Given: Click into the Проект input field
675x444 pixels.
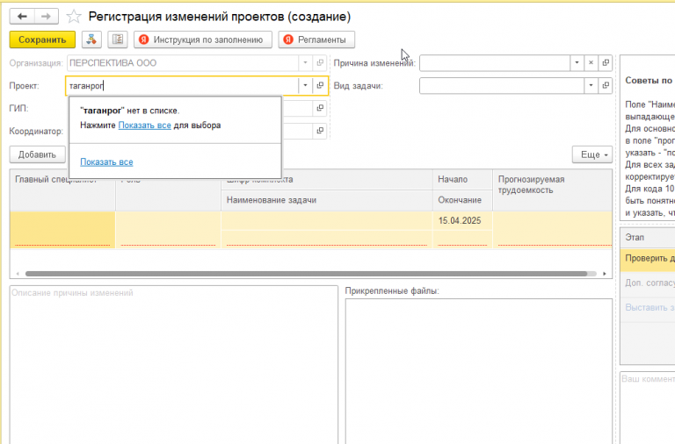Looking at the screenshot, I should [182, 85].
